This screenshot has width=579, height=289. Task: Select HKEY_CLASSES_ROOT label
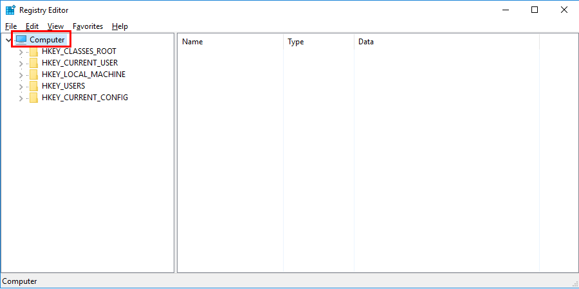pos(79,51)
